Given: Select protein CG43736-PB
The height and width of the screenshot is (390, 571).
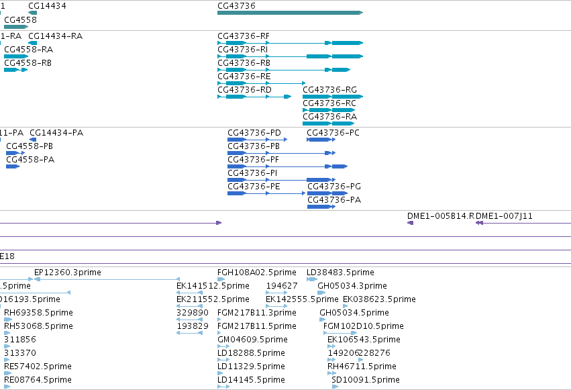Looking at the screenshot, I should 282,153.
